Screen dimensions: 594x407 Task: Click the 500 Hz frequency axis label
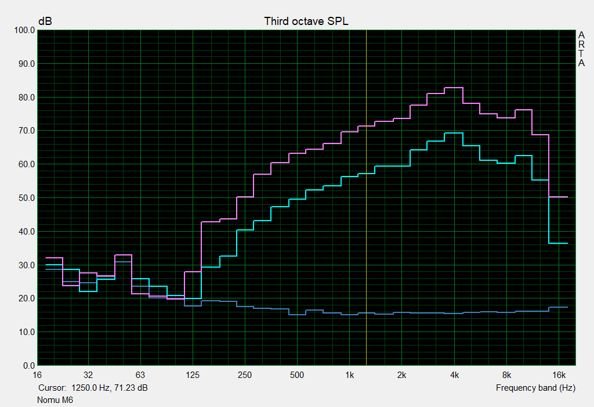[297, 375]
